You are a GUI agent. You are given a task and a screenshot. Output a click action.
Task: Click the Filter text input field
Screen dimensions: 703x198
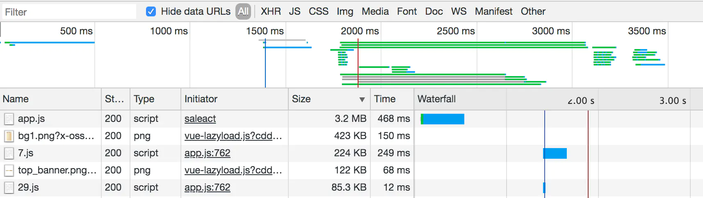click(70, 12)
